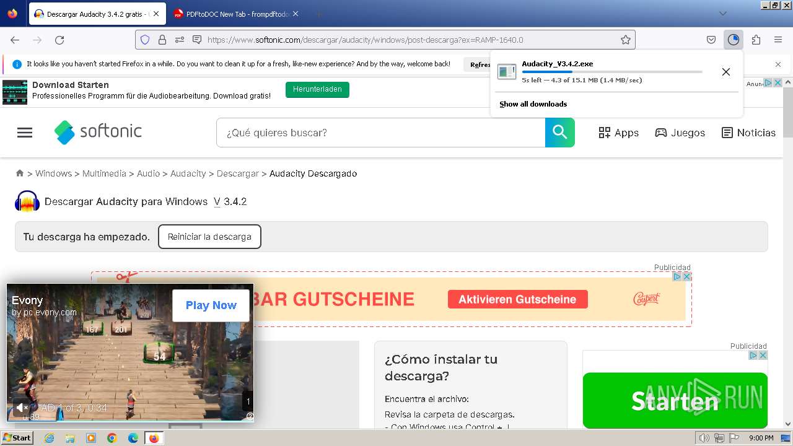
Task: Open the Pocket save icon
Action: tap(711, 40)
